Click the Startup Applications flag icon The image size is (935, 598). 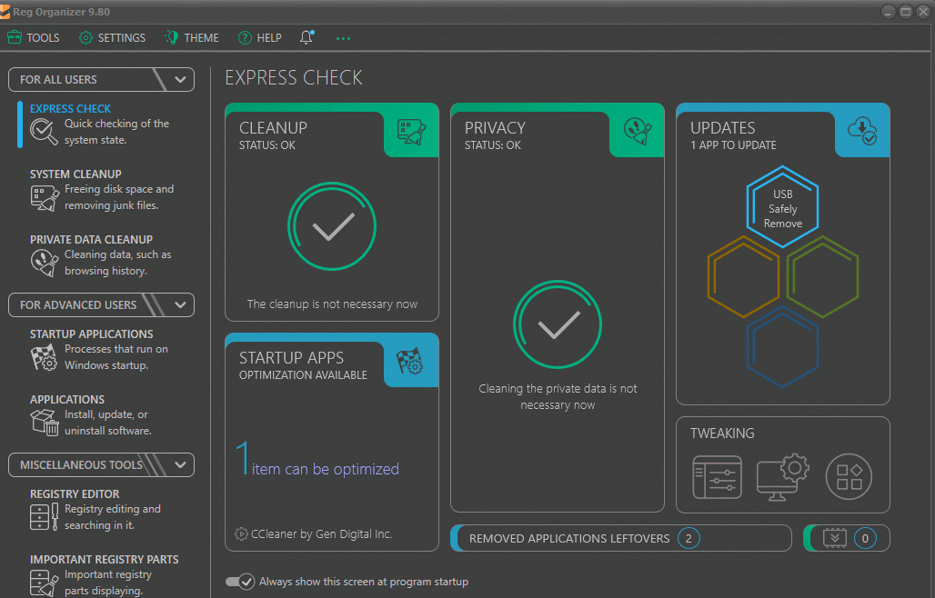coord(45,357)
